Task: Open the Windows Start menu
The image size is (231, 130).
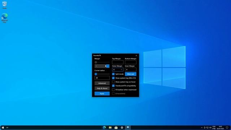Action: 3,127
